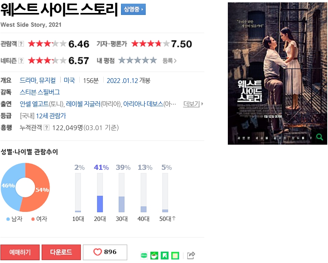The height and width of the screenshot is (263, 328).
Task: Click the help icon beside 누적관객
Action: 46,127
